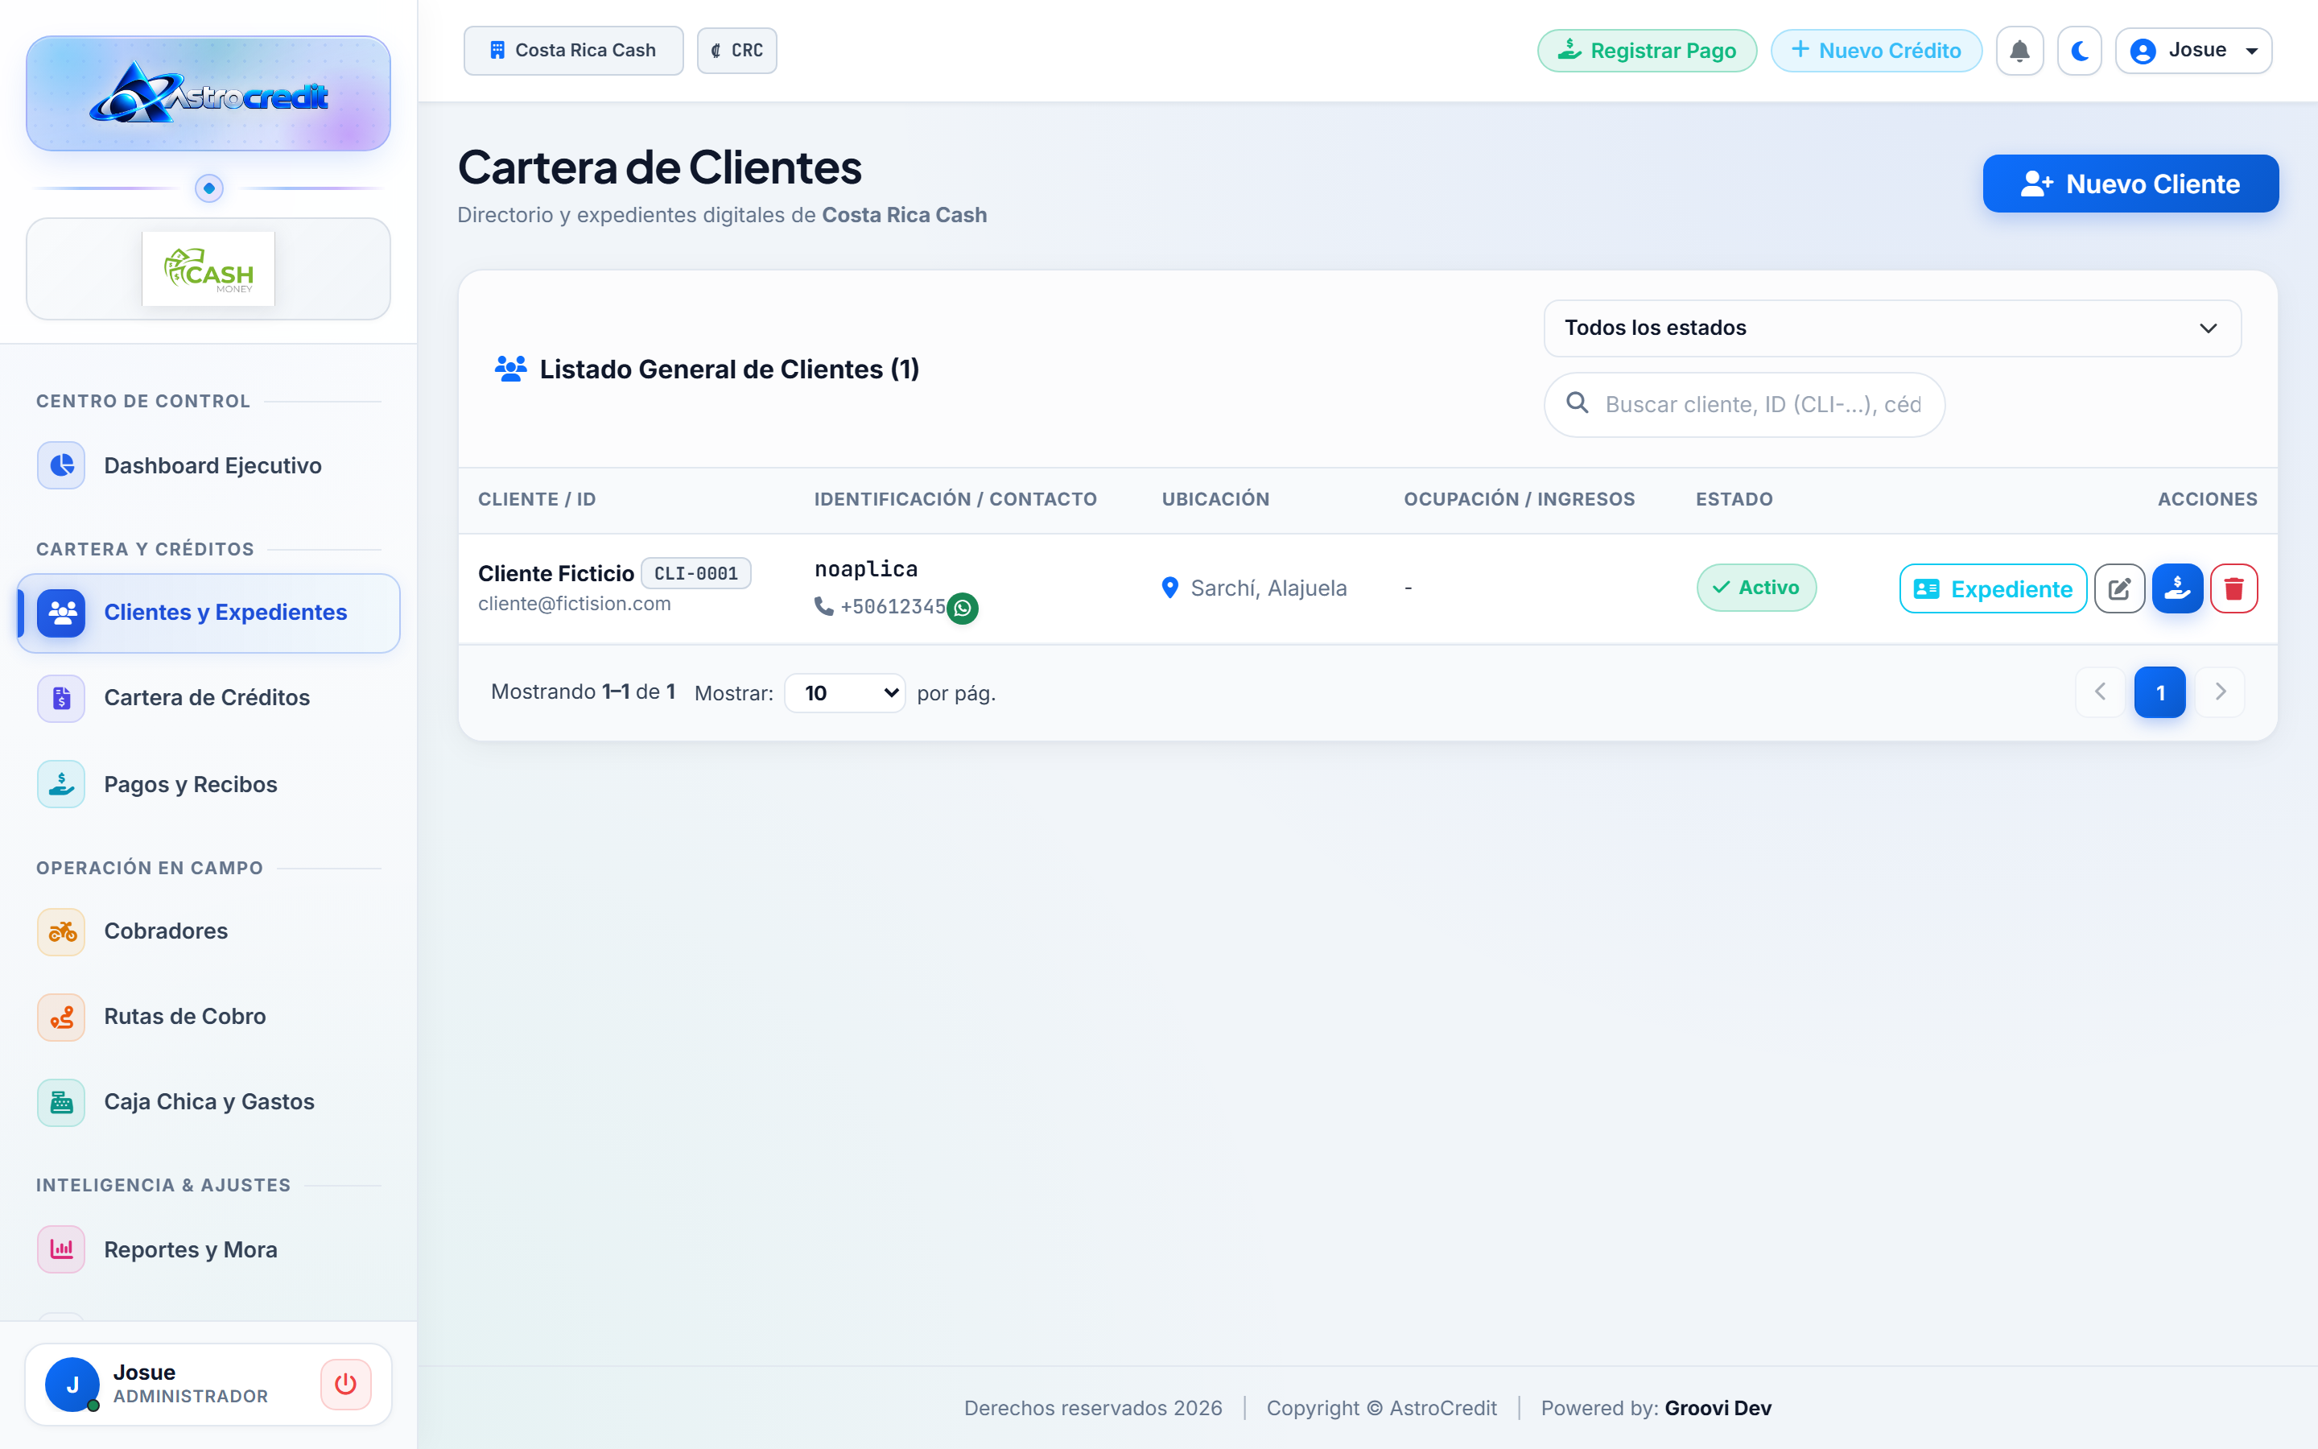The width and height of the screenshot is (2318, 1449).
Task: Click the CRC currency badge
Action: 736,51
